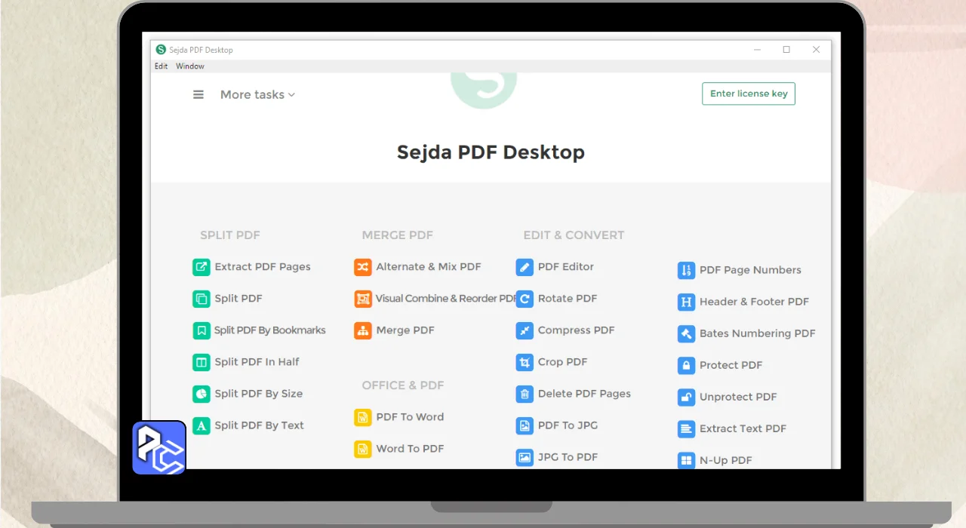
Task: Click the Split PDF By Bookmarks icon
Action: pyautogui.click(x=202, y=330)
